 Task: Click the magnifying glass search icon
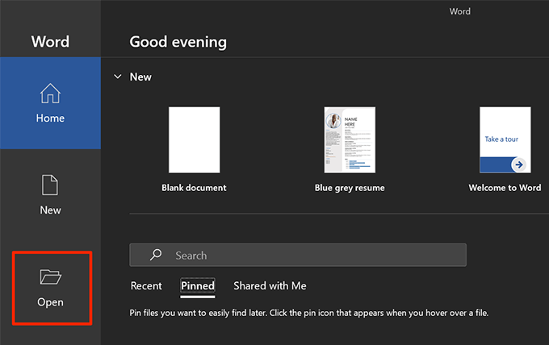point(156,255)
